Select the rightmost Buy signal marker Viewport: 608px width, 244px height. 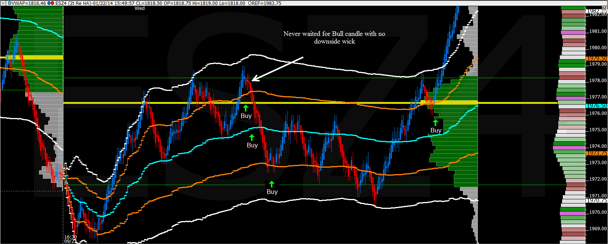(x=436, y=126)
